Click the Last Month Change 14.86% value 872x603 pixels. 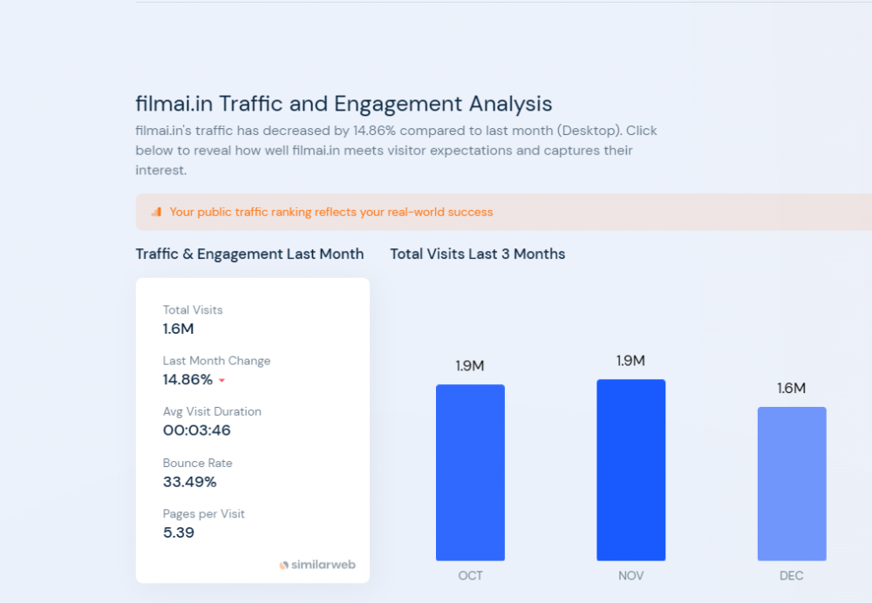click(187, 380)
